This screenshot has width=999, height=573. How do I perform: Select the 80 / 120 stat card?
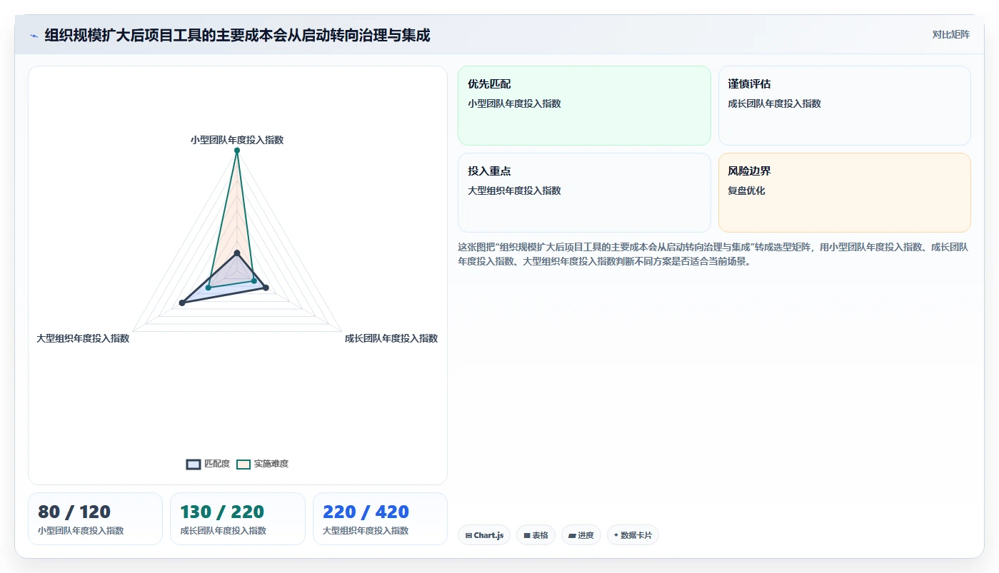pos(95,519)
